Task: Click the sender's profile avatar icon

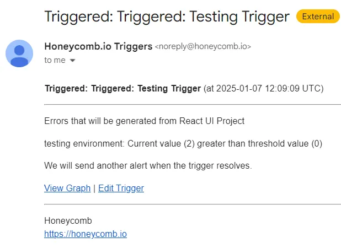Action: click(19, 53)
